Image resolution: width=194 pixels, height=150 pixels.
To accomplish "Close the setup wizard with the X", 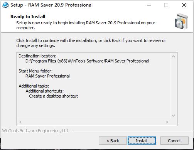I will 184,5.
